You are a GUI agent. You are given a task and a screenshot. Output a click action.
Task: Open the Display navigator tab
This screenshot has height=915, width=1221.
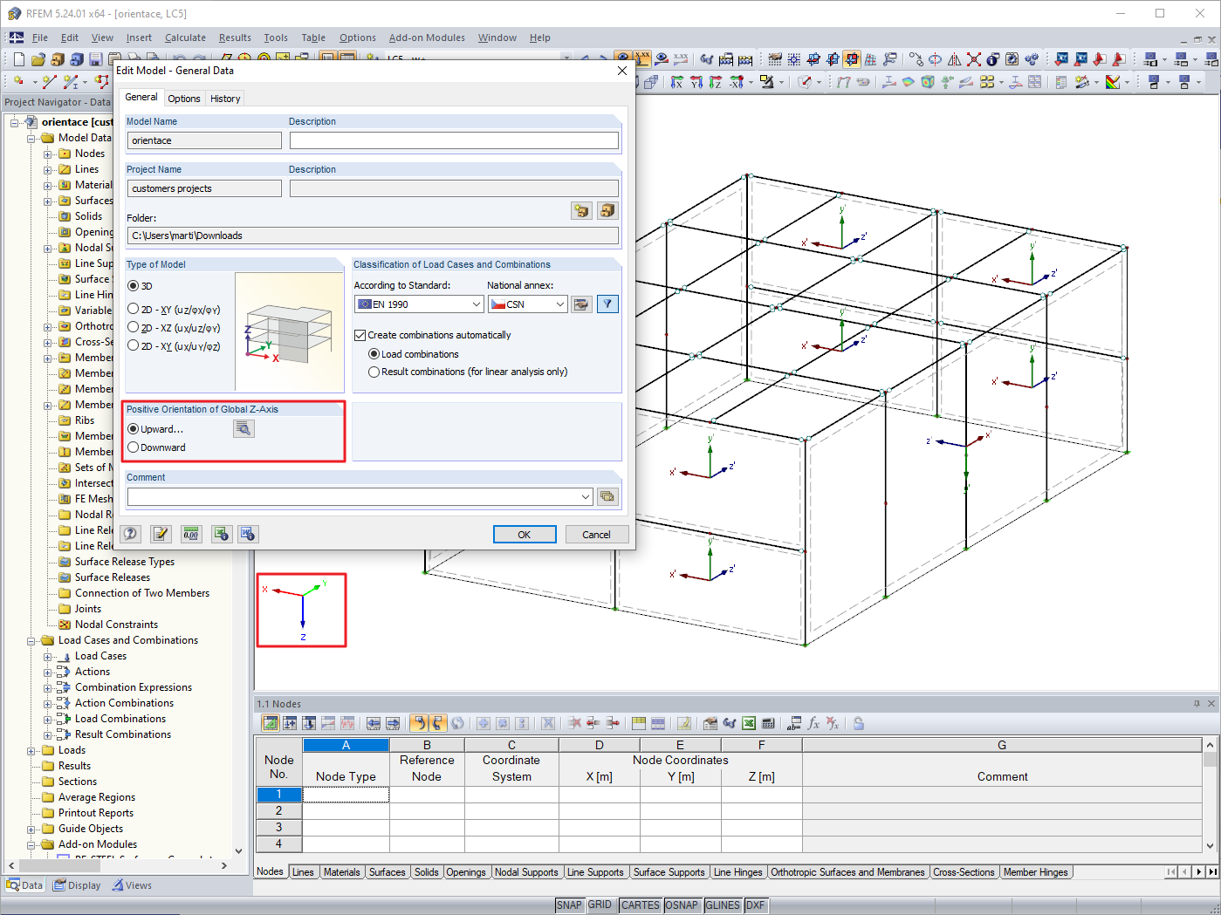77,885
